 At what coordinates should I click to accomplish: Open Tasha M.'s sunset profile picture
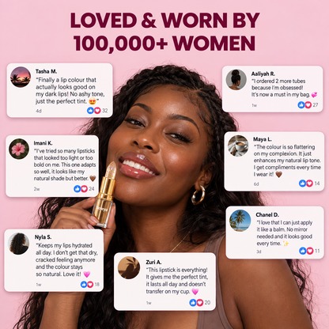(21, 77)
